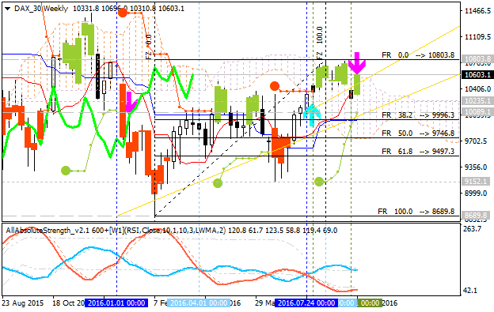Select the green circle near the 9152.1 line
Screen dimensions: 494x312
(x=218, y=183)
